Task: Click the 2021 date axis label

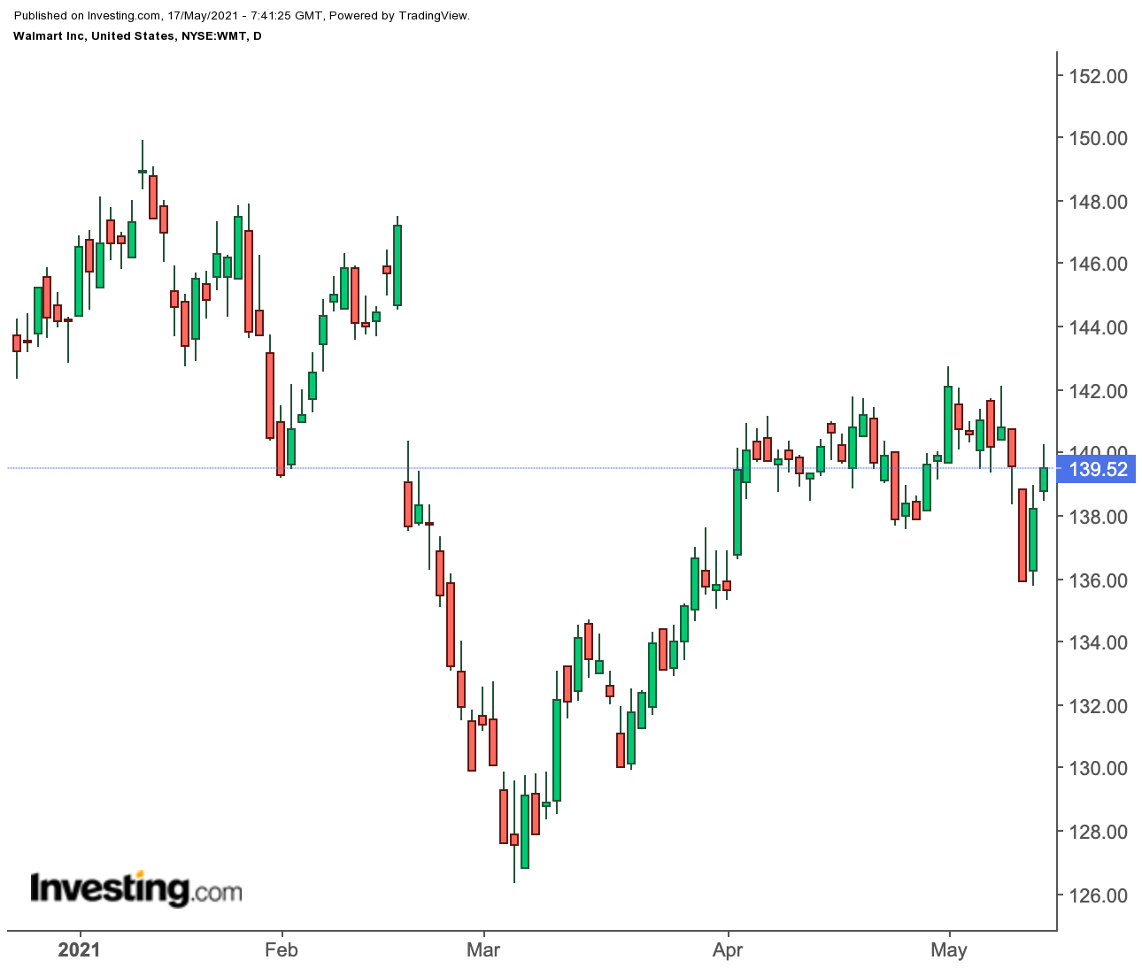Action: pos(79,951)
